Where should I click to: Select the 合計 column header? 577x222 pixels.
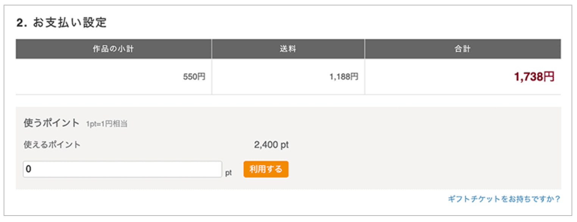(x=462, y=49)
